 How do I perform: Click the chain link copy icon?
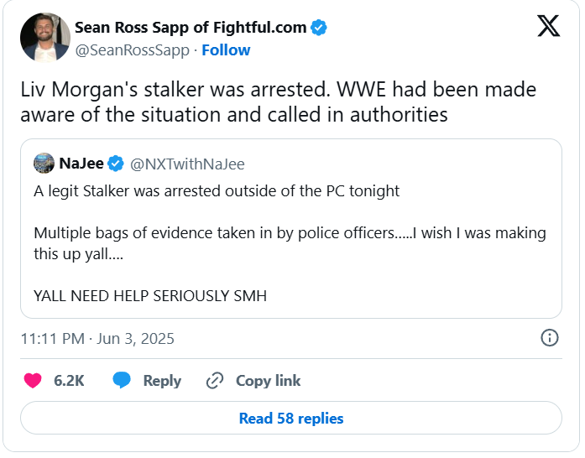(215, 380)
